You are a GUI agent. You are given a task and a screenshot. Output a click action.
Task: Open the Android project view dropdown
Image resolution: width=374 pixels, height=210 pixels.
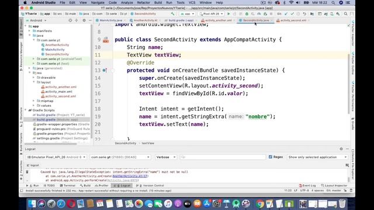coord(36,20)
